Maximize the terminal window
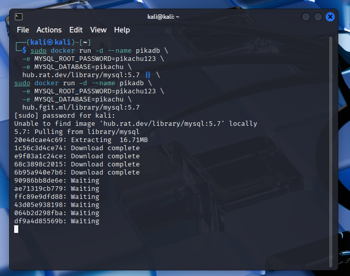350x276 pixels. [x=318, y=17]
